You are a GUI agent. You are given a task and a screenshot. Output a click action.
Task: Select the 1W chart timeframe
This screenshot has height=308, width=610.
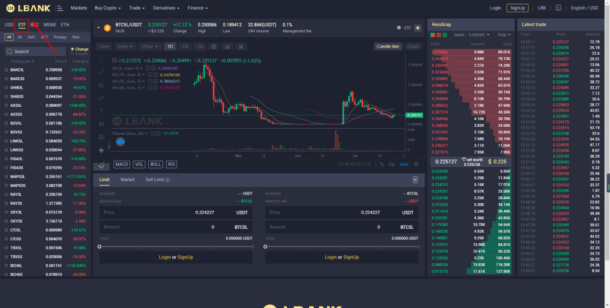point(185,47)
